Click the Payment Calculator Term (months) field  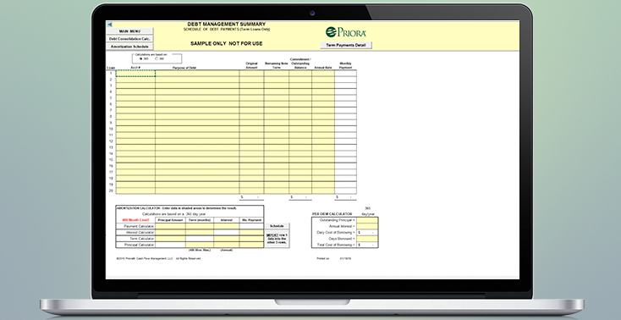[x=200, y=226]
